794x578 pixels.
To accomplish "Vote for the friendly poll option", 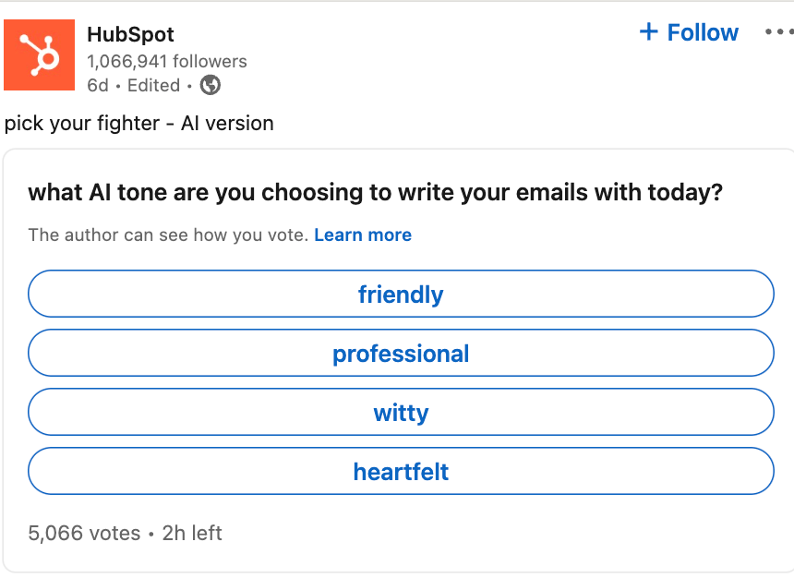I will tap(401, 295).
